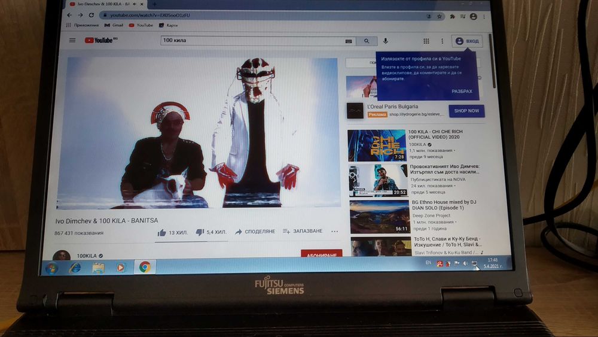
Task: Open the Apps bookmarks shortcut
Action: click(83, 25)
